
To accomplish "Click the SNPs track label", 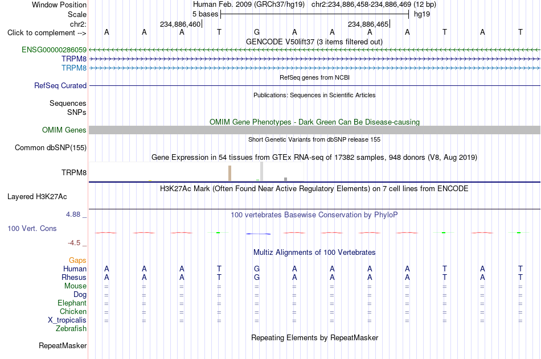I will (77, 112).
